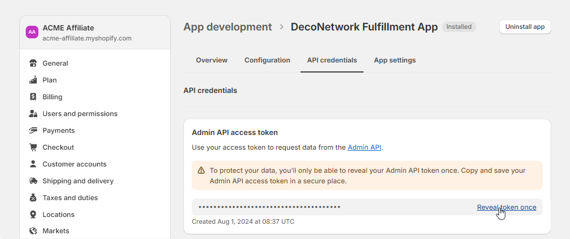Select the API credentials tab

coord(332,60)
